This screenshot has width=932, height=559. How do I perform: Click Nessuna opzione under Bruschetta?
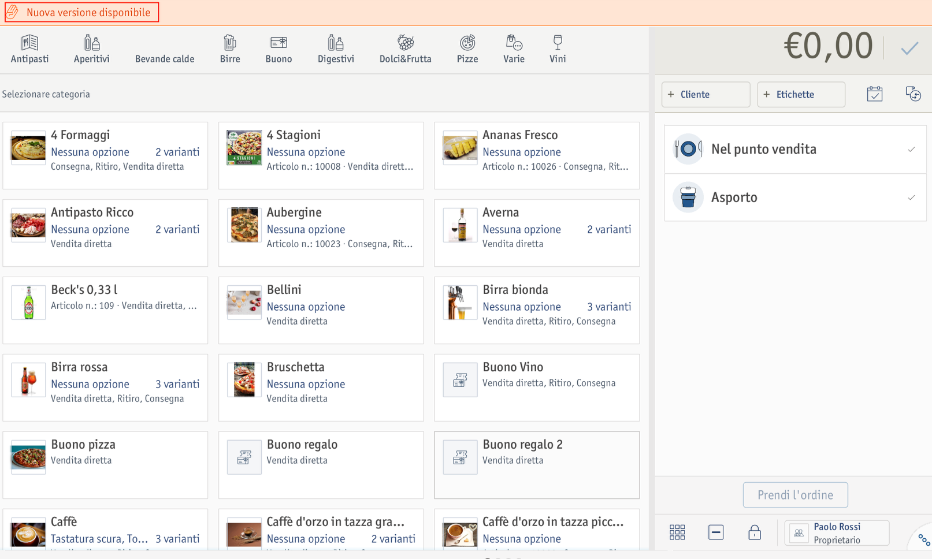click(x=306, y=384)
